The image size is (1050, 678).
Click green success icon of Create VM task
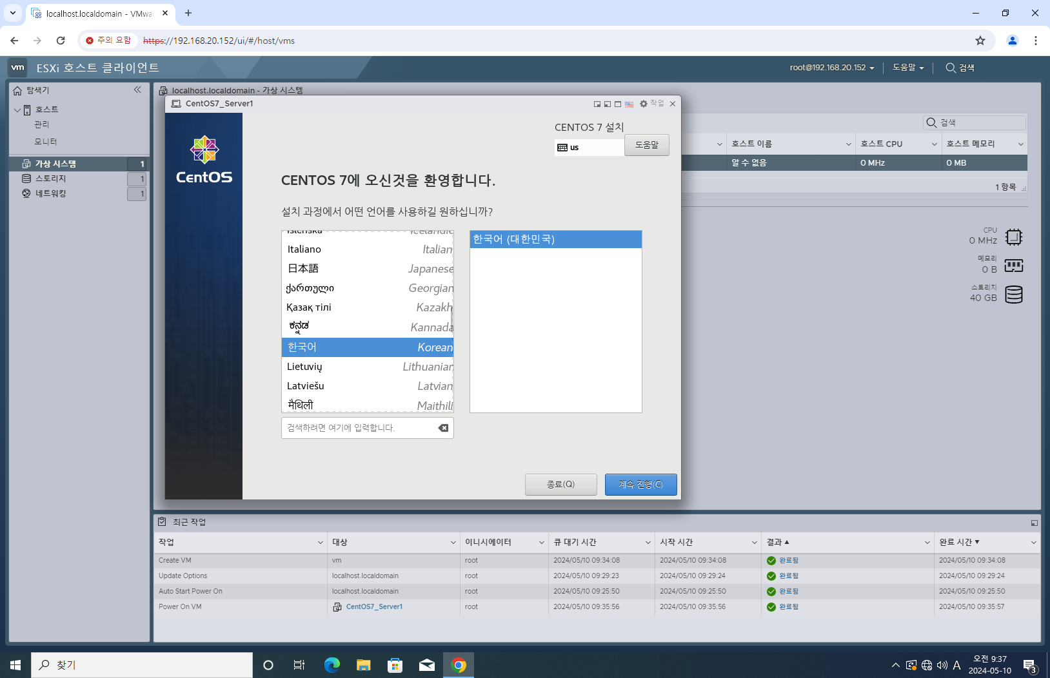point(771,561)
